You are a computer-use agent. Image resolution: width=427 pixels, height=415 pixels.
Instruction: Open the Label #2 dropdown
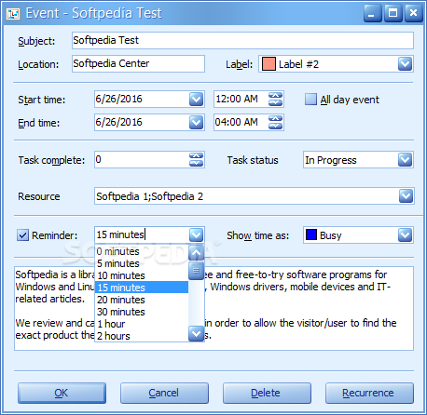click(x=405, y=64)
